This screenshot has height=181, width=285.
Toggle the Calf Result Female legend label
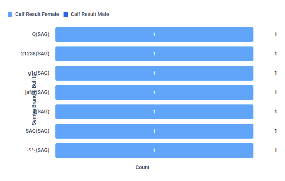tap(37, 14)
